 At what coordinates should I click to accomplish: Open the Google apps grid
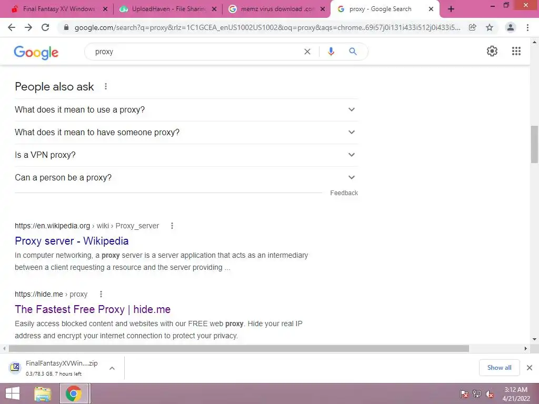tap(516, 51)
